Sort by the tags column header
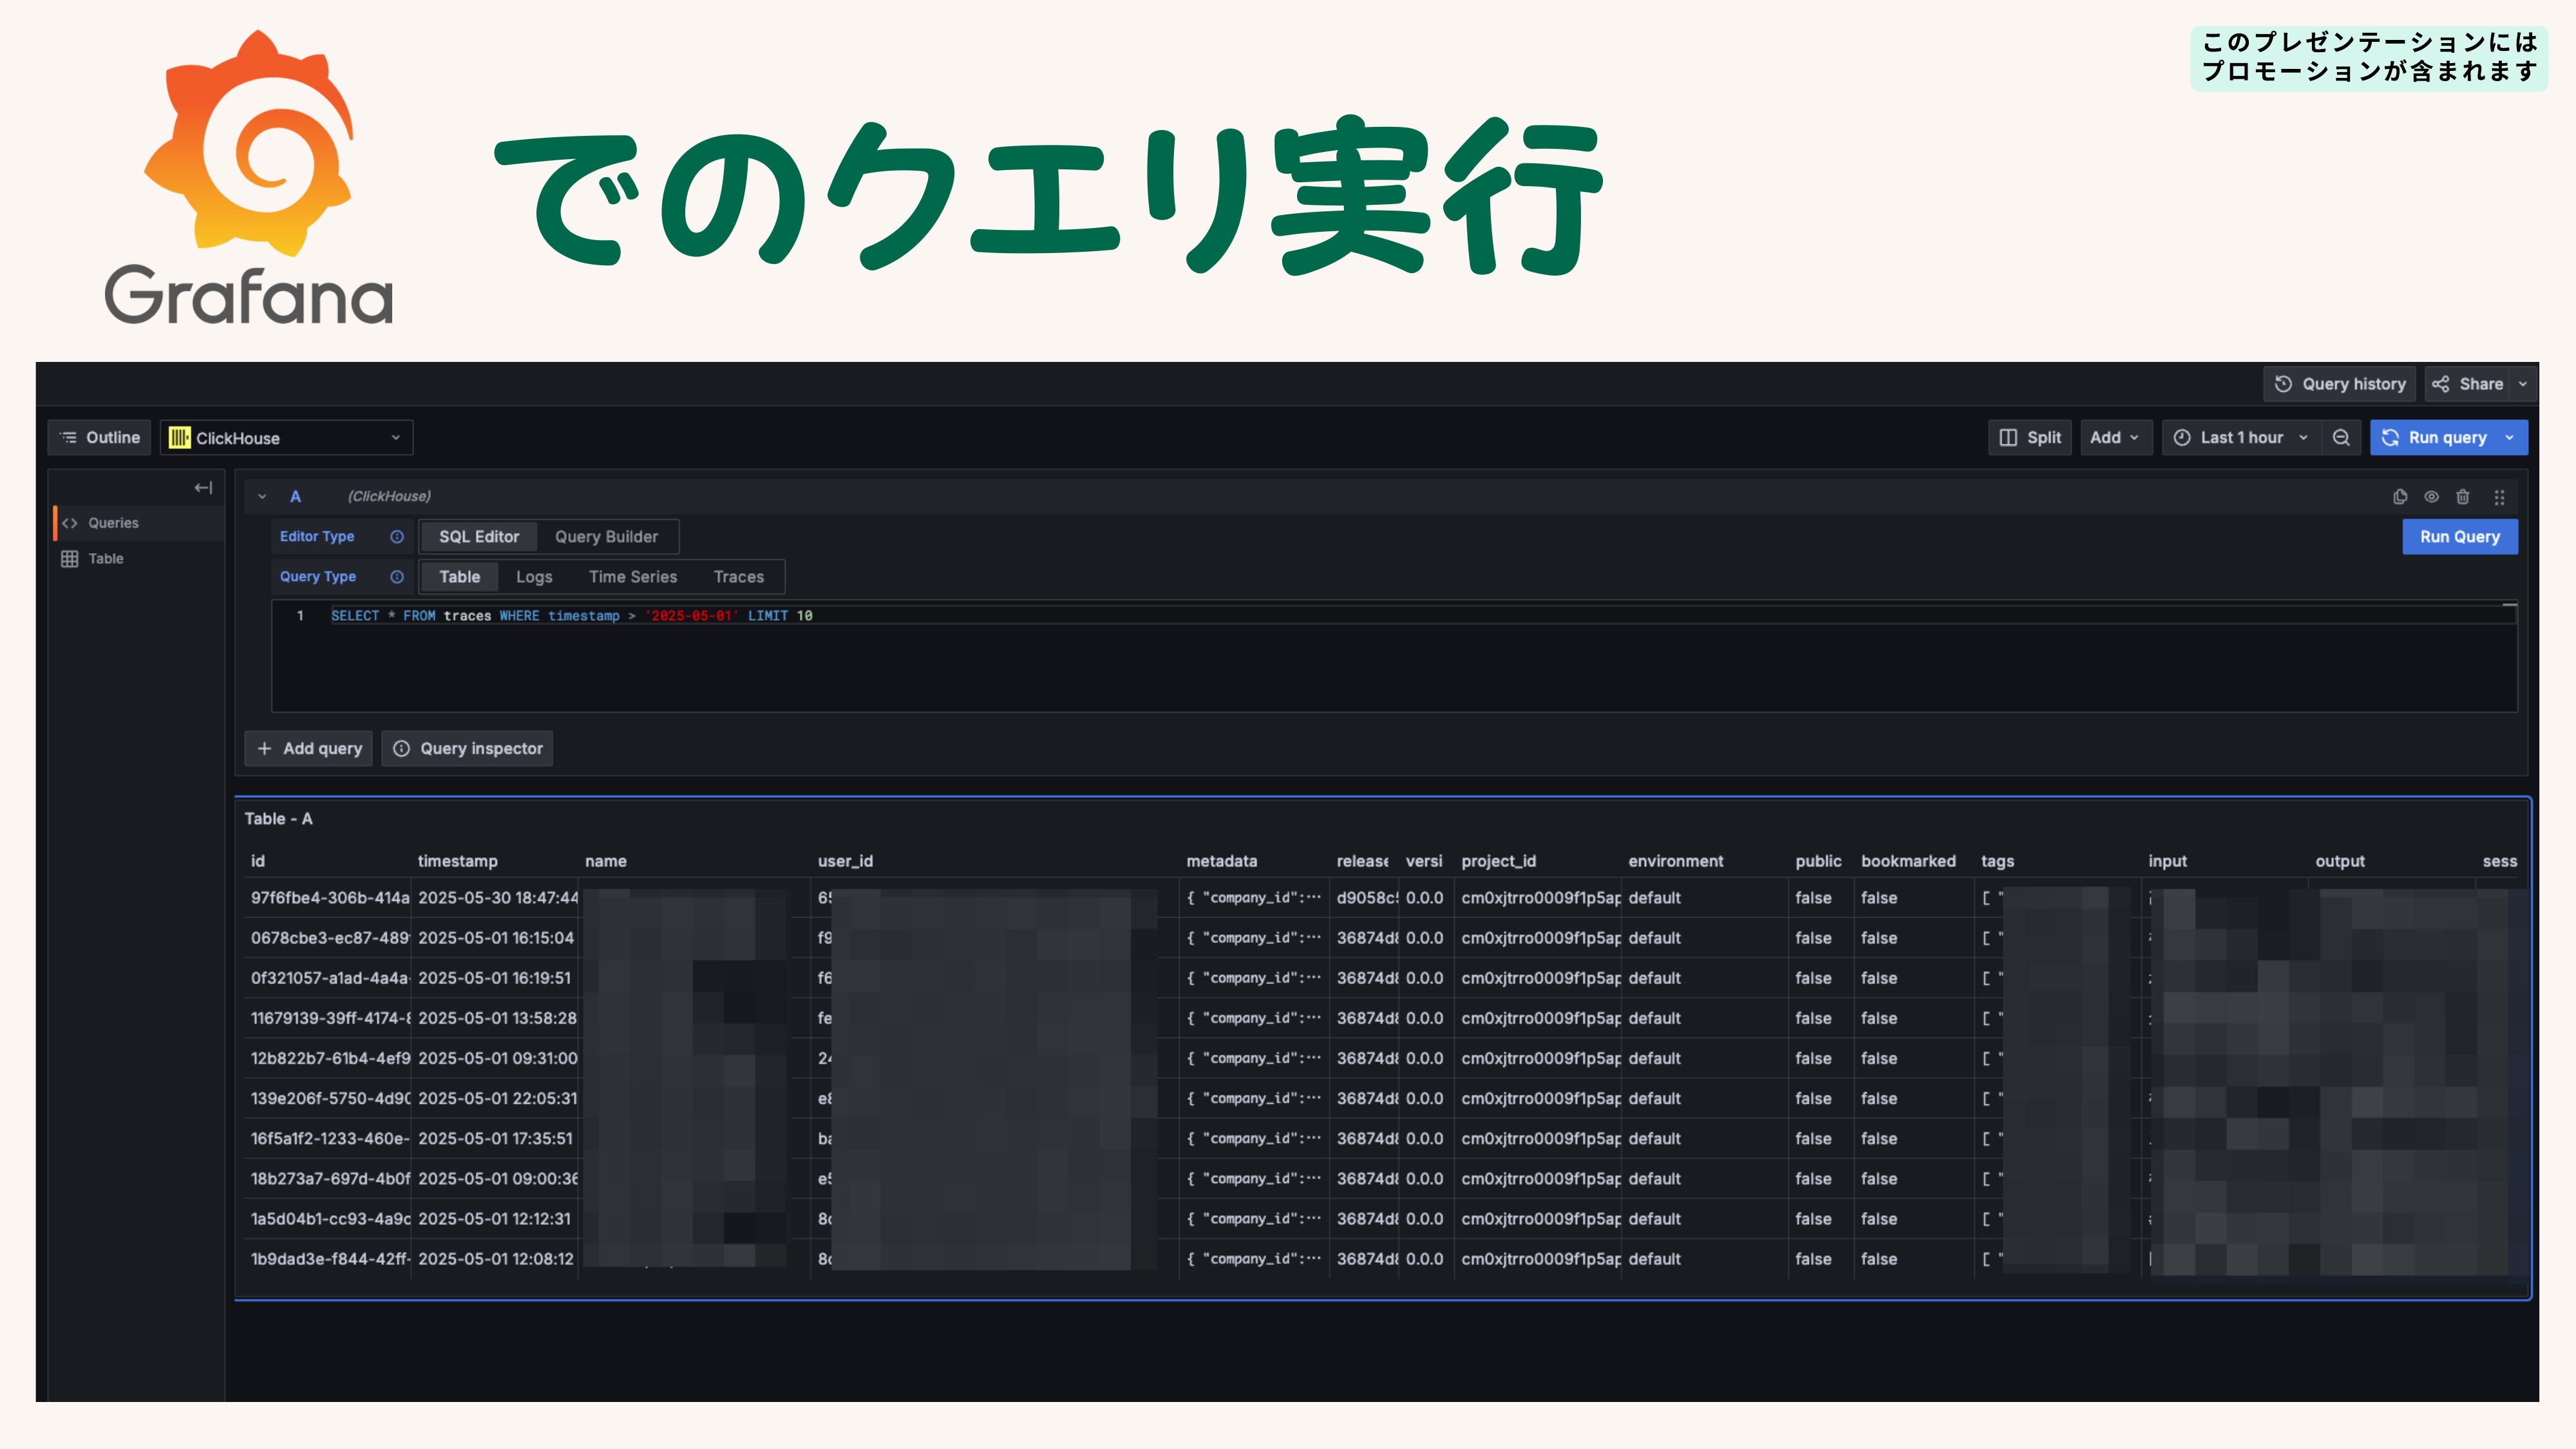The height and width of the screenshot is (1449, 2576). [x=1998, y=861]
